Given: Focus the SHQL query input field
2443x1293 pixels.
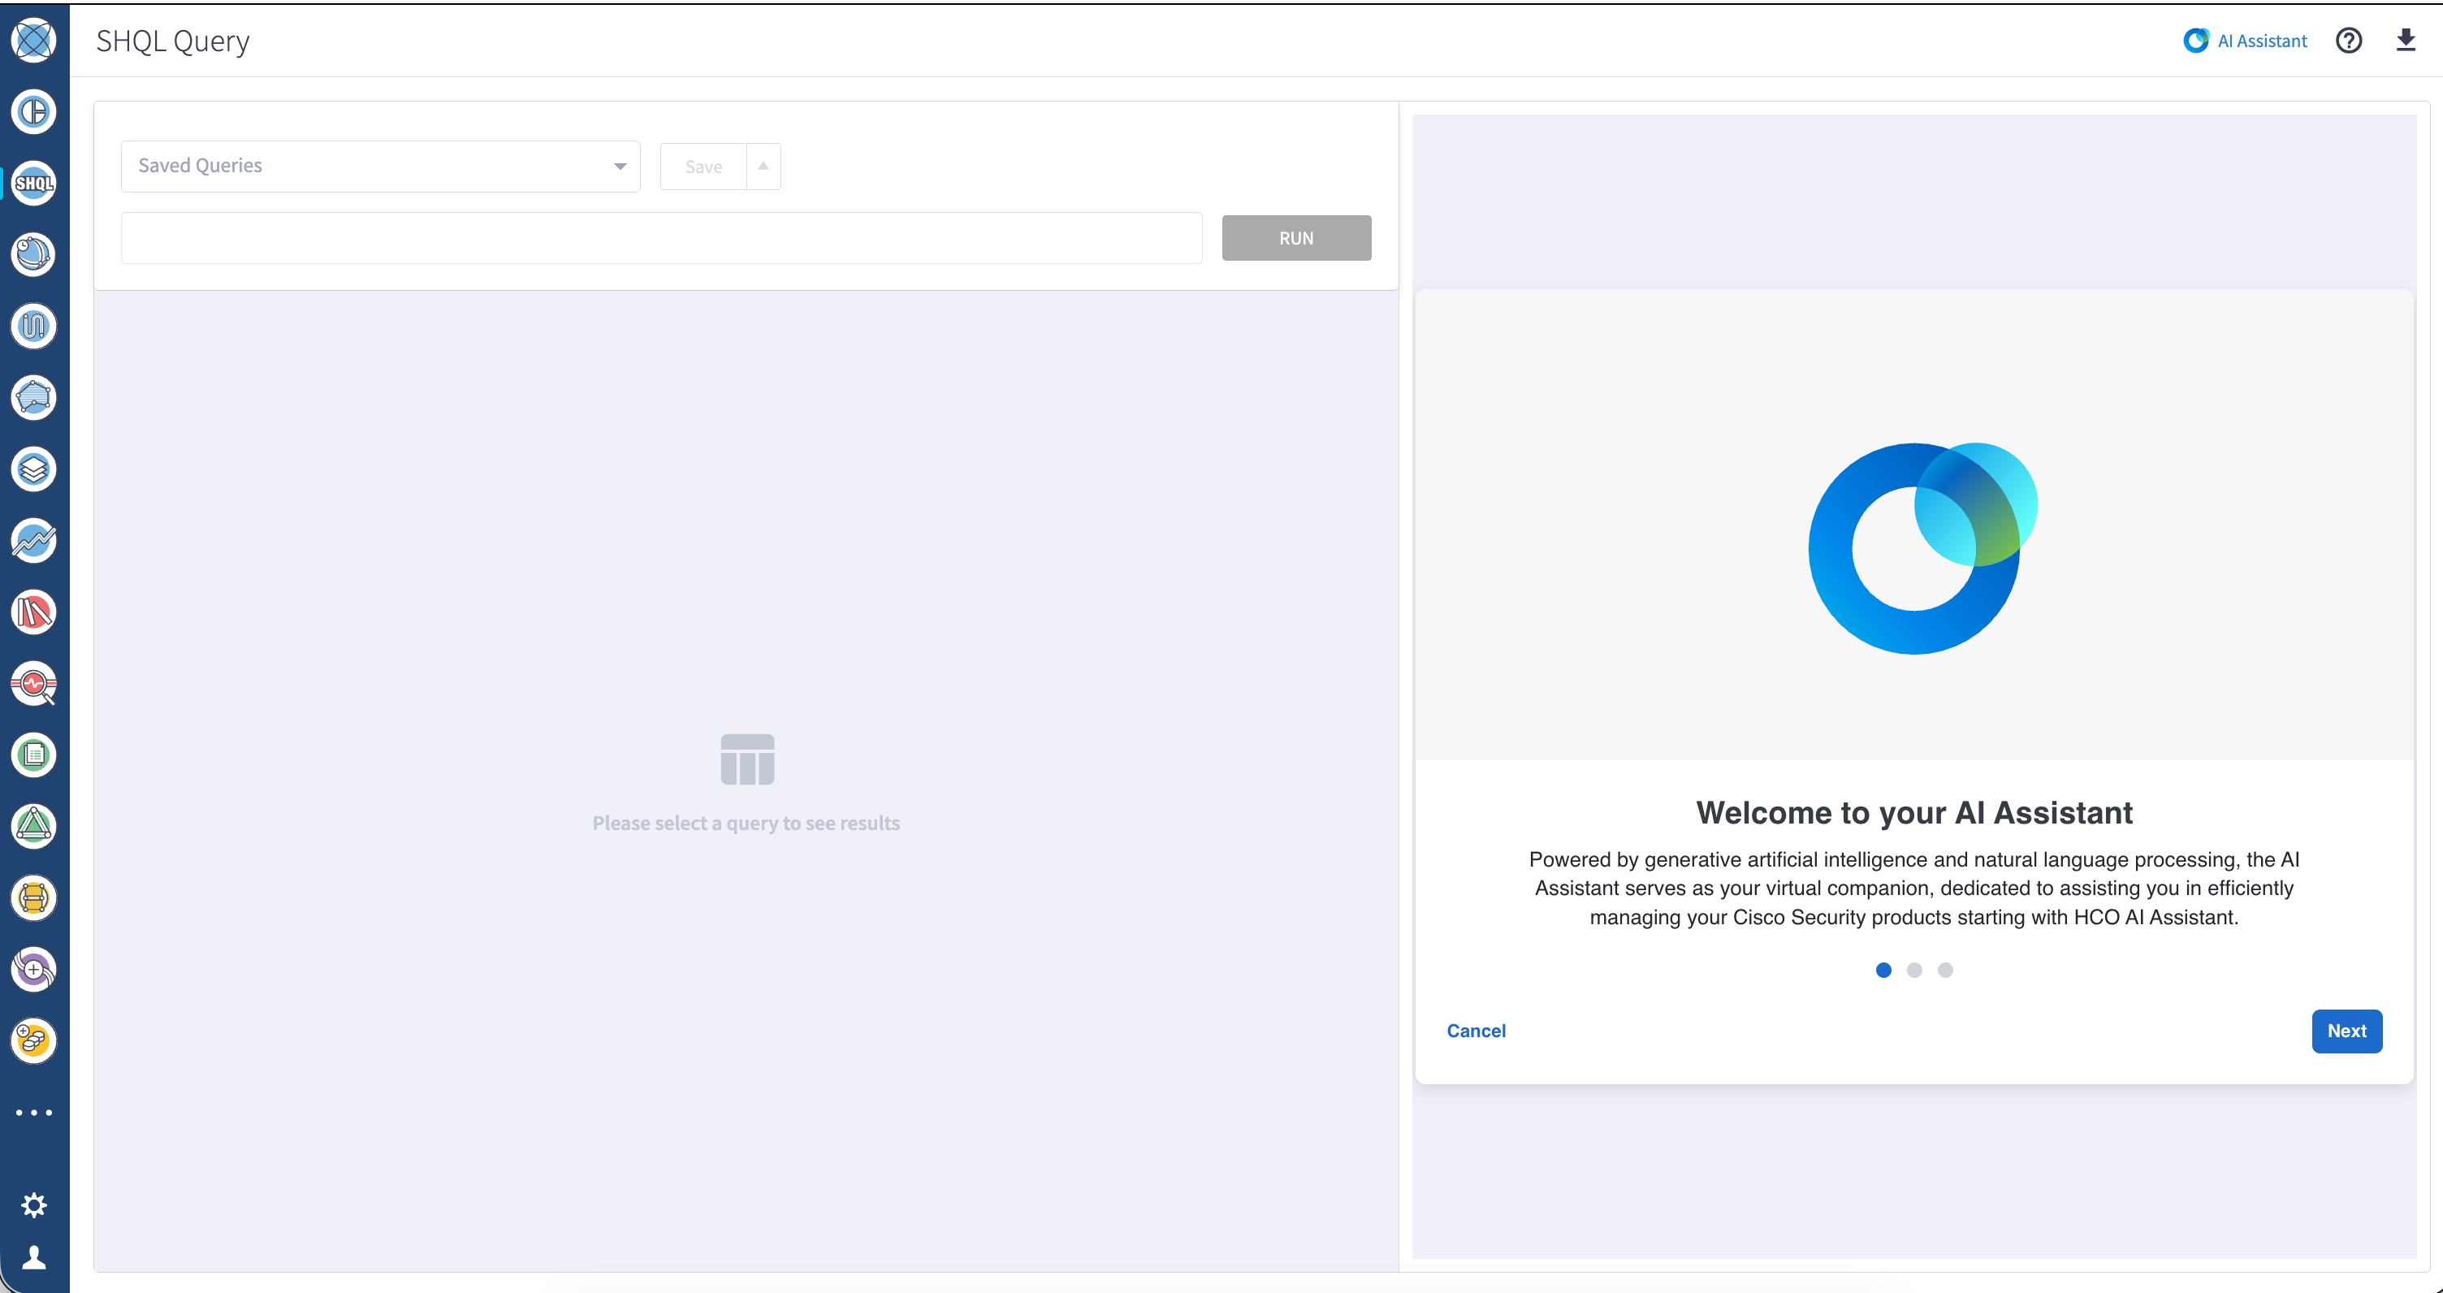Looking at the screenshot, I should [x=662, y=238].
